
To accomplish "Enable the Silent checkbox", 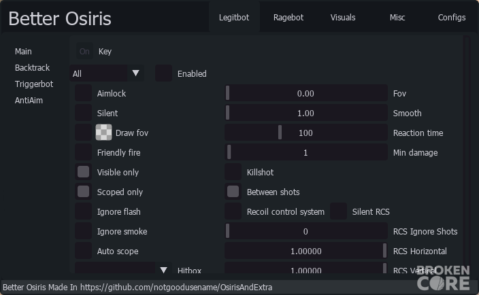I will pos(83,113).
